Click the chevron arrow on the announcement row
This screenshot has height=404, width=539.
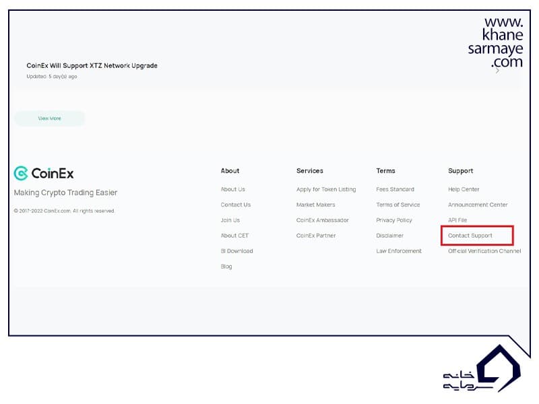(497, 71)
